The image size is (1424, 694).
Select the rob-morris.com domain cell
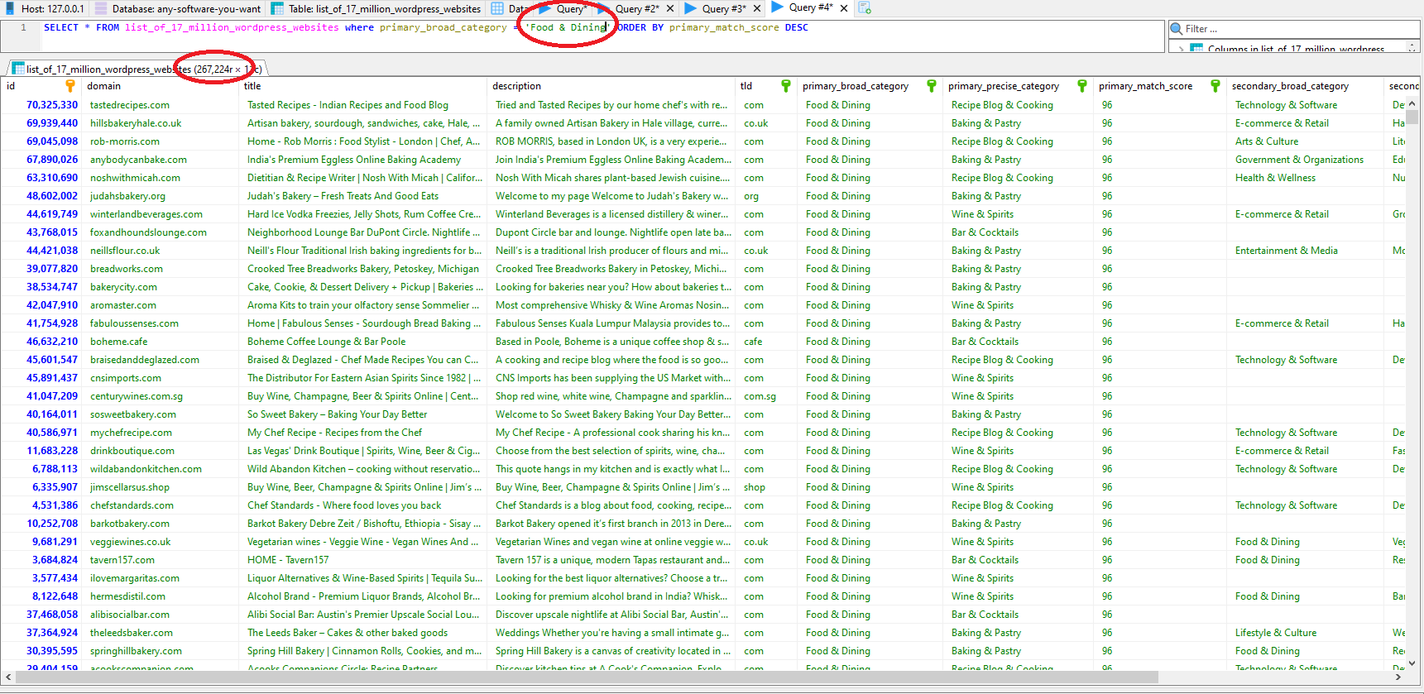click(x=161, y=141)
